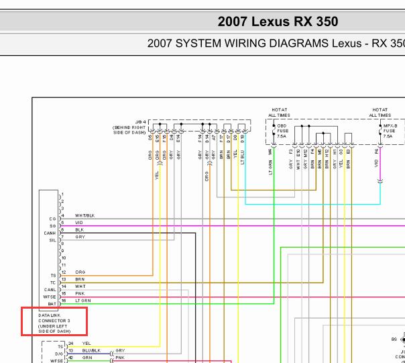405x363 pixels.
Task: Click the "BLK" wire label at pin 6
Action: click(x=80, y=229)
